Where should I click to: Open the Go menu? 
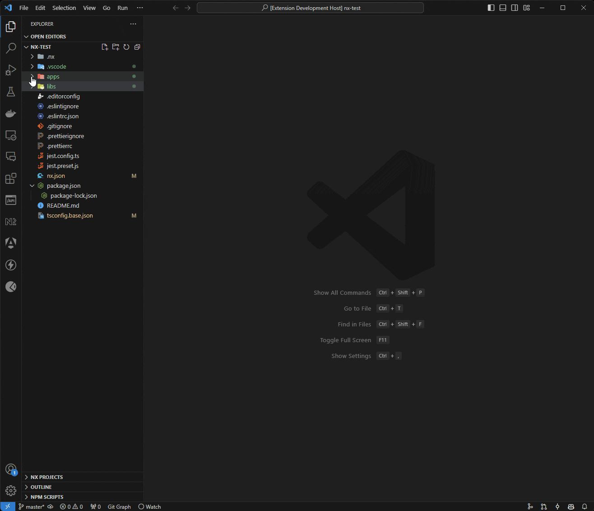click(x=107, y=8)
